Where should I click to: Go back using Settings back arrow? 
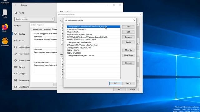click(16, 5)
